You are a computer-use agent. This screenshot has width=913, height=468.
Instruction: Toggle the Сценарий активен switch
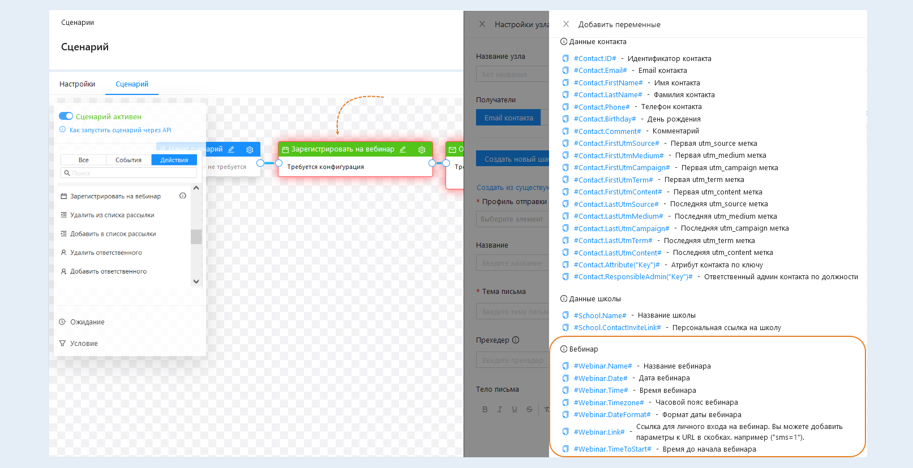click(66, 116)
